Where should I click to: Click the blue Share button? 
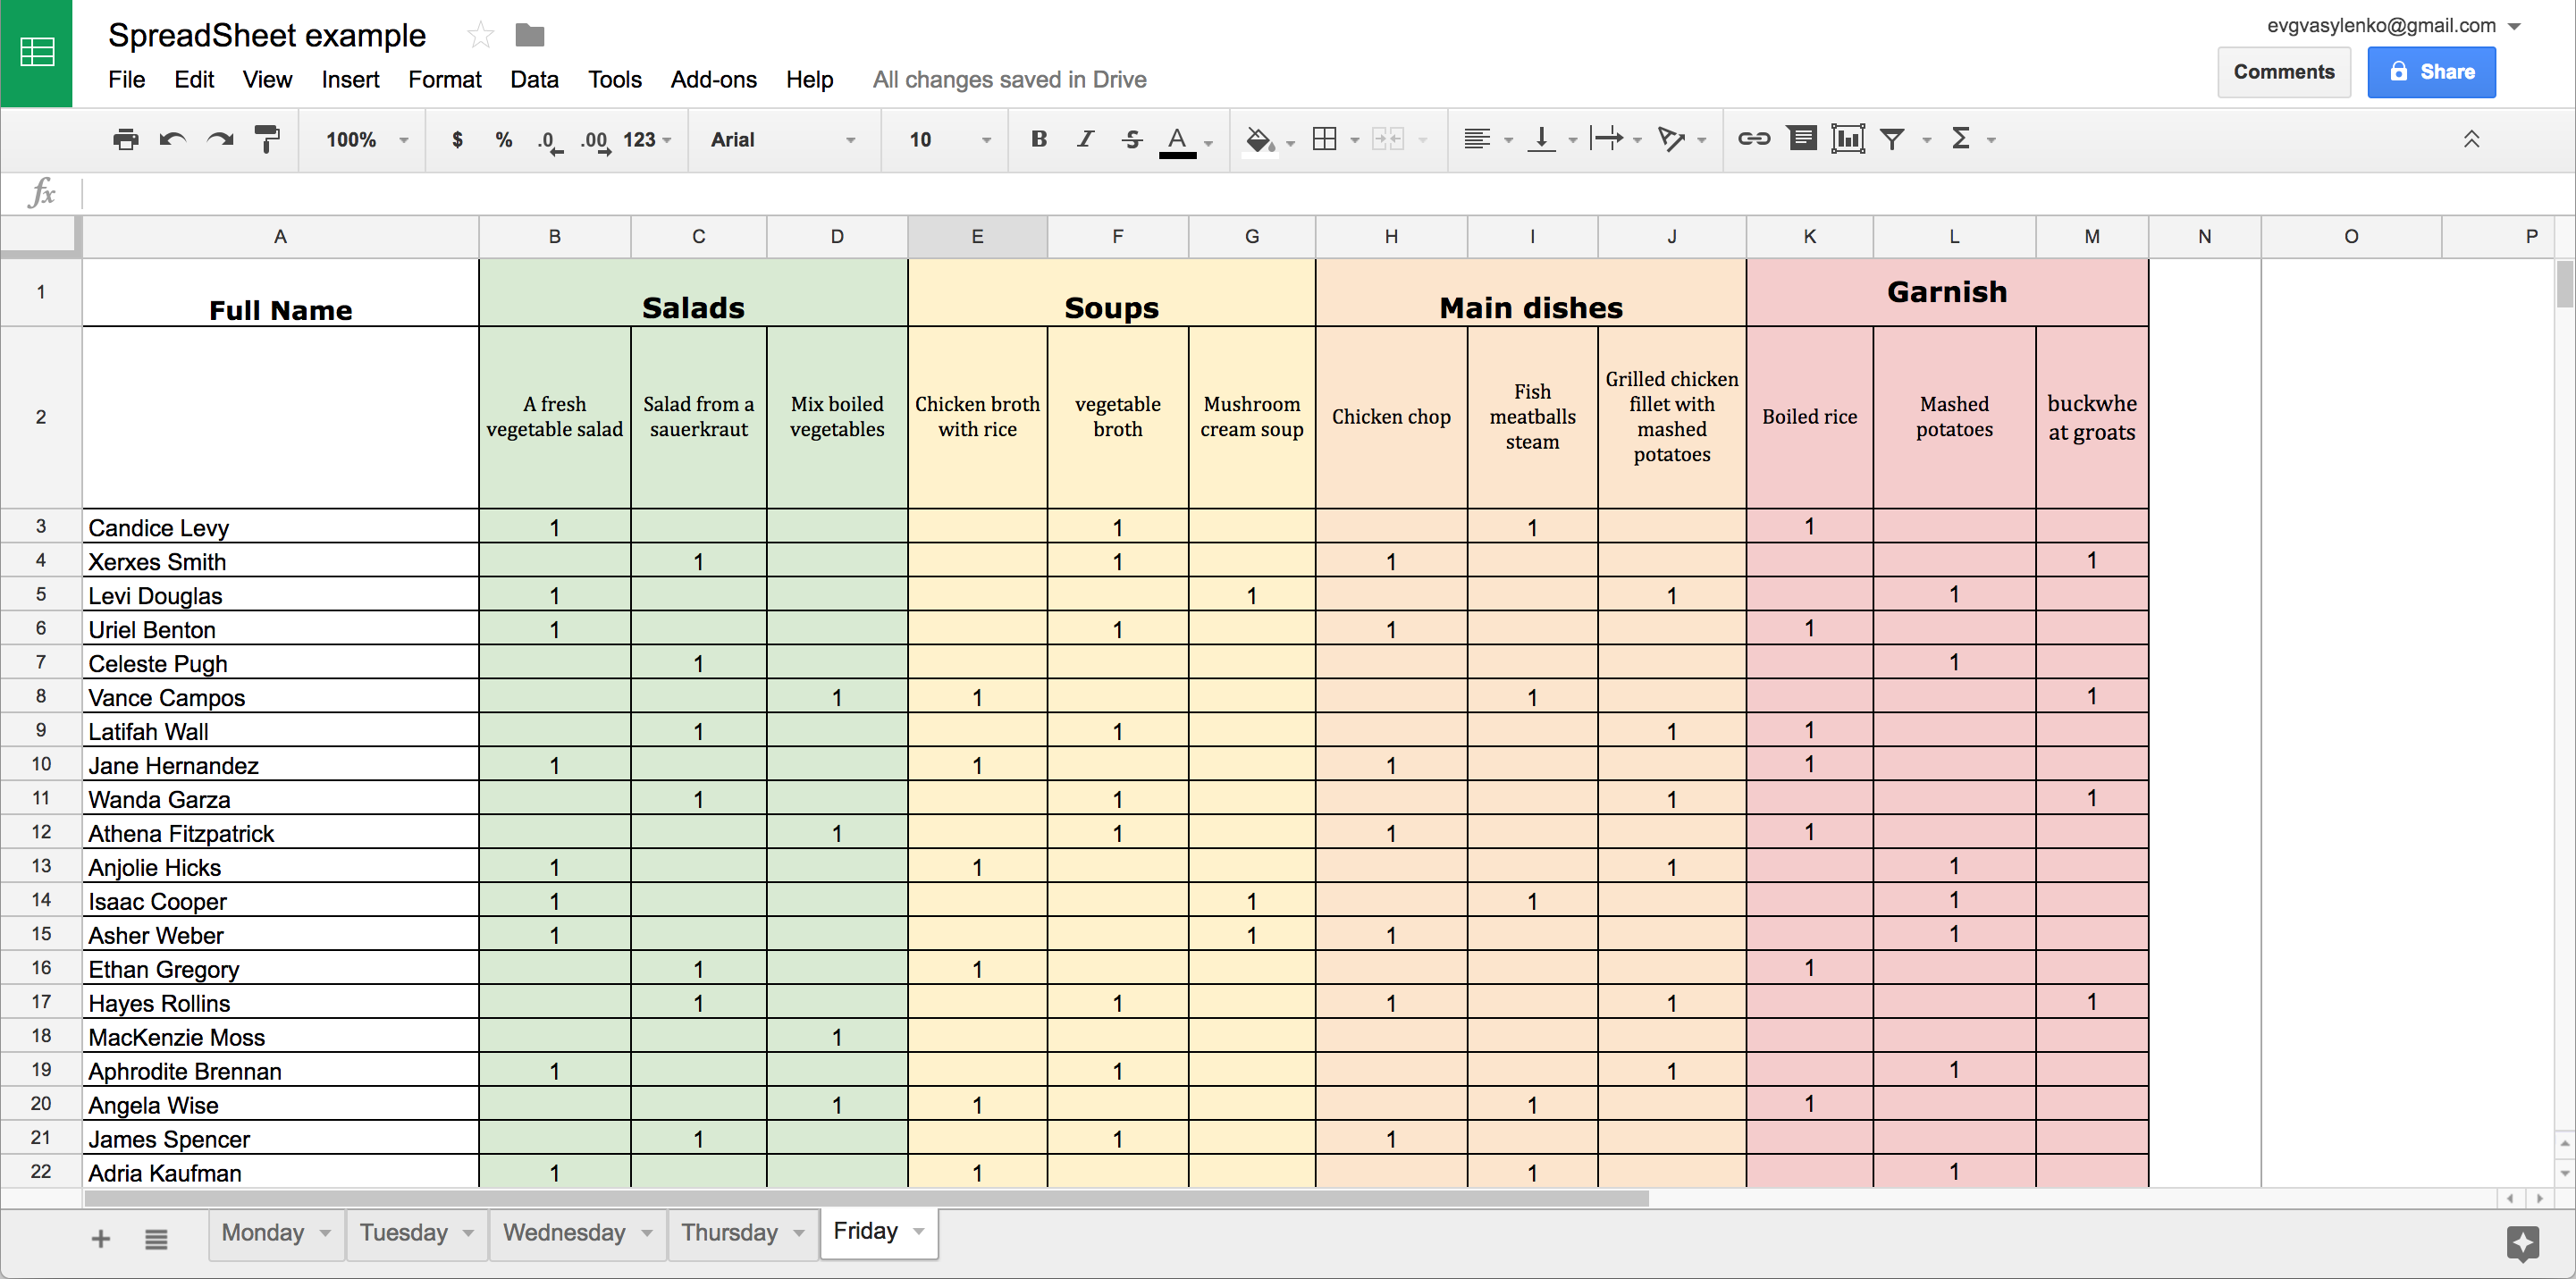point(2430,72)
